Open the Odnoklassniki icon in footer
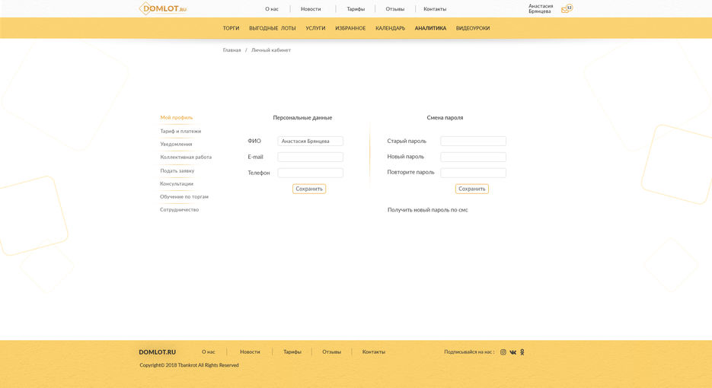This screenshot has width=712, height=388. coord(522,352)
